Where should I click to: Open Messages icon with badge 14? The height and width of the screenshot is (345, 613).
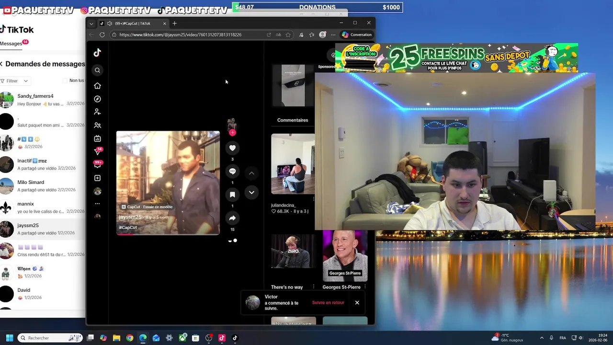pos(98,151)
